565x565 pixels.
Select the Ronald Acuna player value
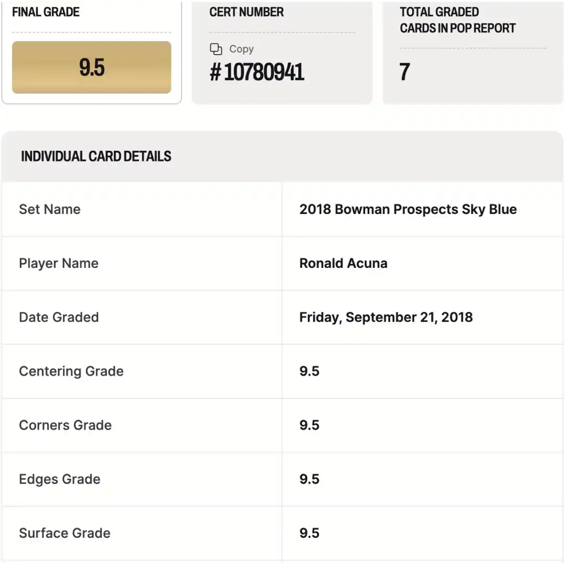[343, 263]
